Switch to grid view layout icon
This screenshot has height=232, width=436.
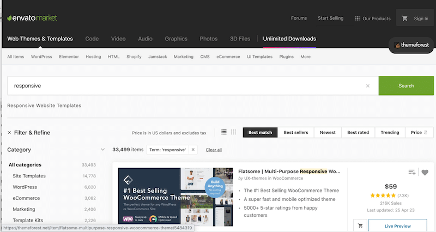coord(233,132)
